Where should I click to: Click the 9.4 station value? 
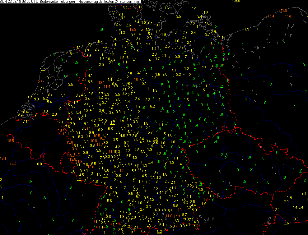200,16
